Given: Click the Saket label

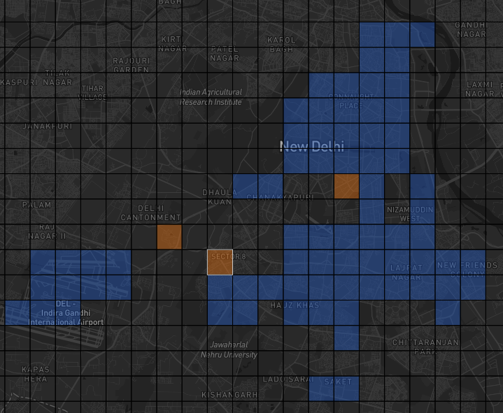Looking at the screenshot, I should (x=338, y=382).
